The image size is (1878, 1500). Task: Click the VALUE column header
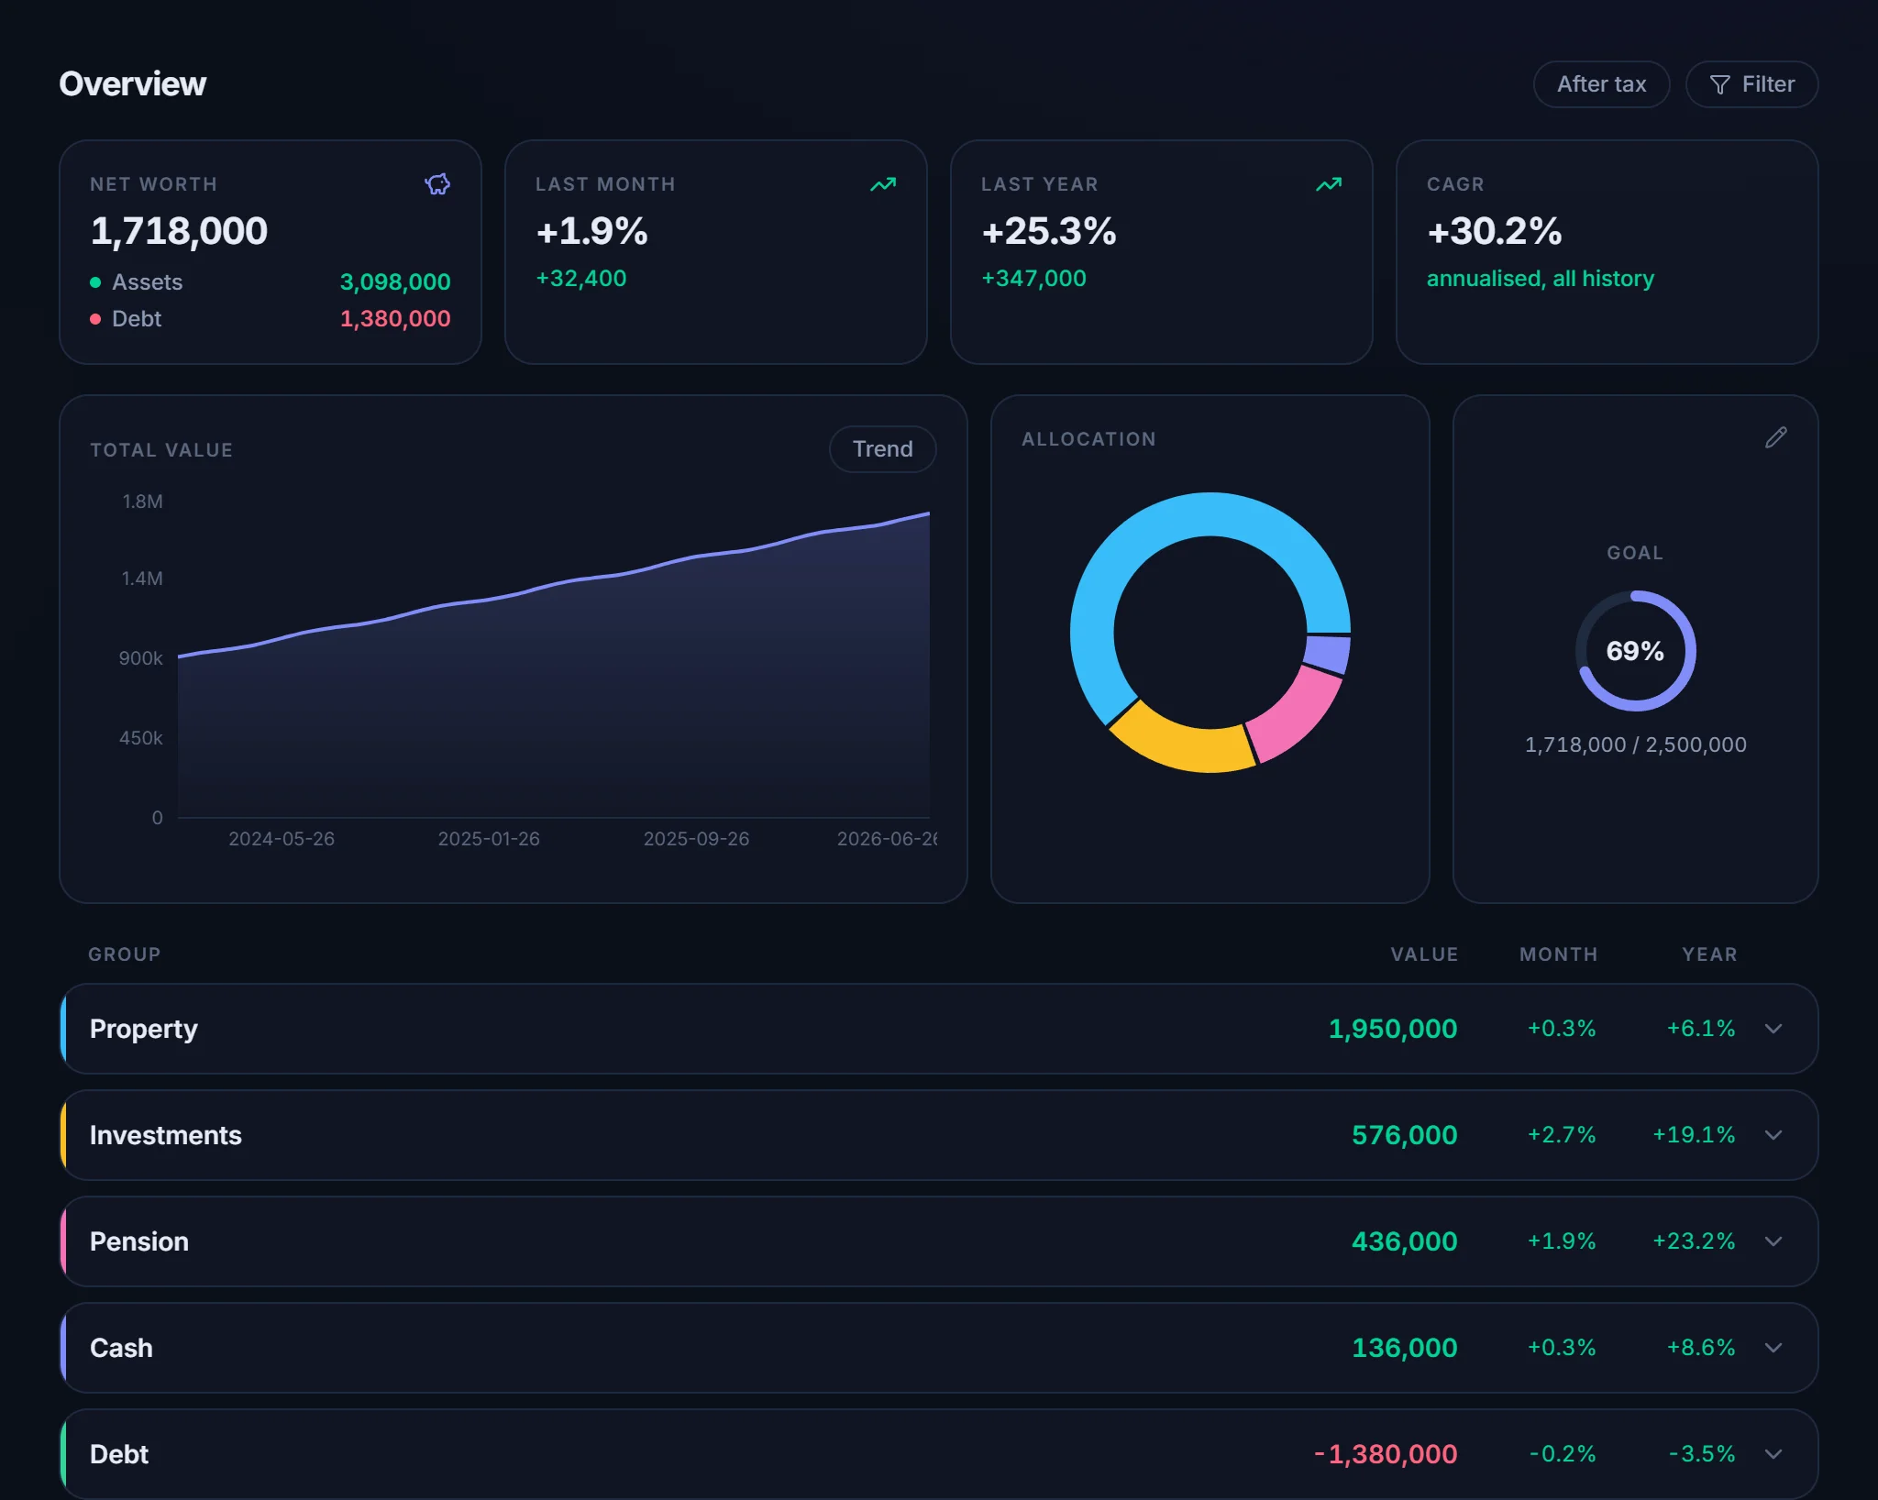click(x=1424, y=954)
